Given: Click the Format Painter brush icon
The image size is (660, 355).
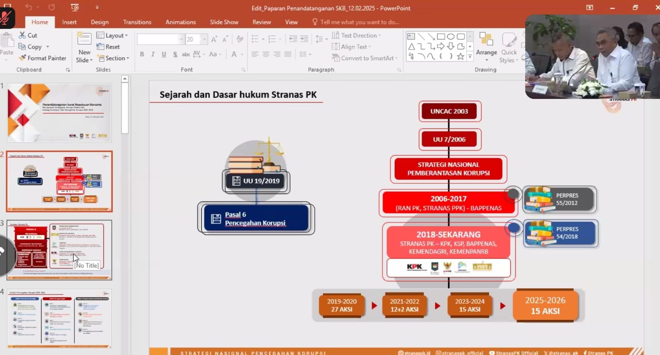Looking at the screenshot, I should pyautogui.click(x=23, y=58).
